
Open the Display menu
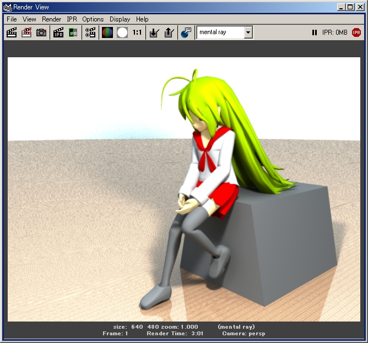(120, 19)
